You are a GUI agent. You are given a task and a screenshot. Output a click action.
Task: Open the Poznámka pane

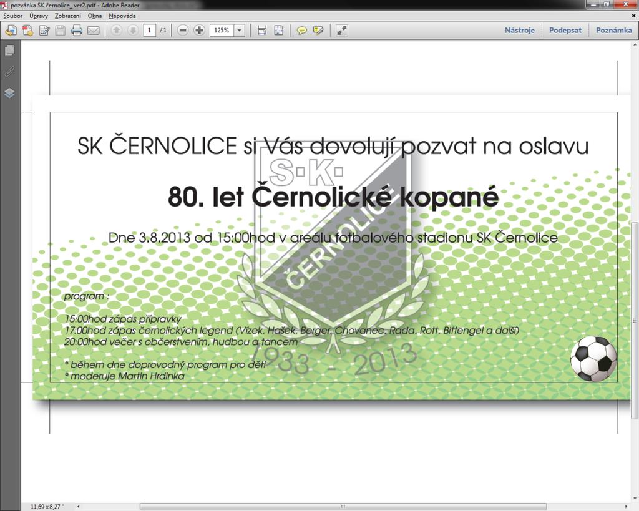(x=614, y=30)
